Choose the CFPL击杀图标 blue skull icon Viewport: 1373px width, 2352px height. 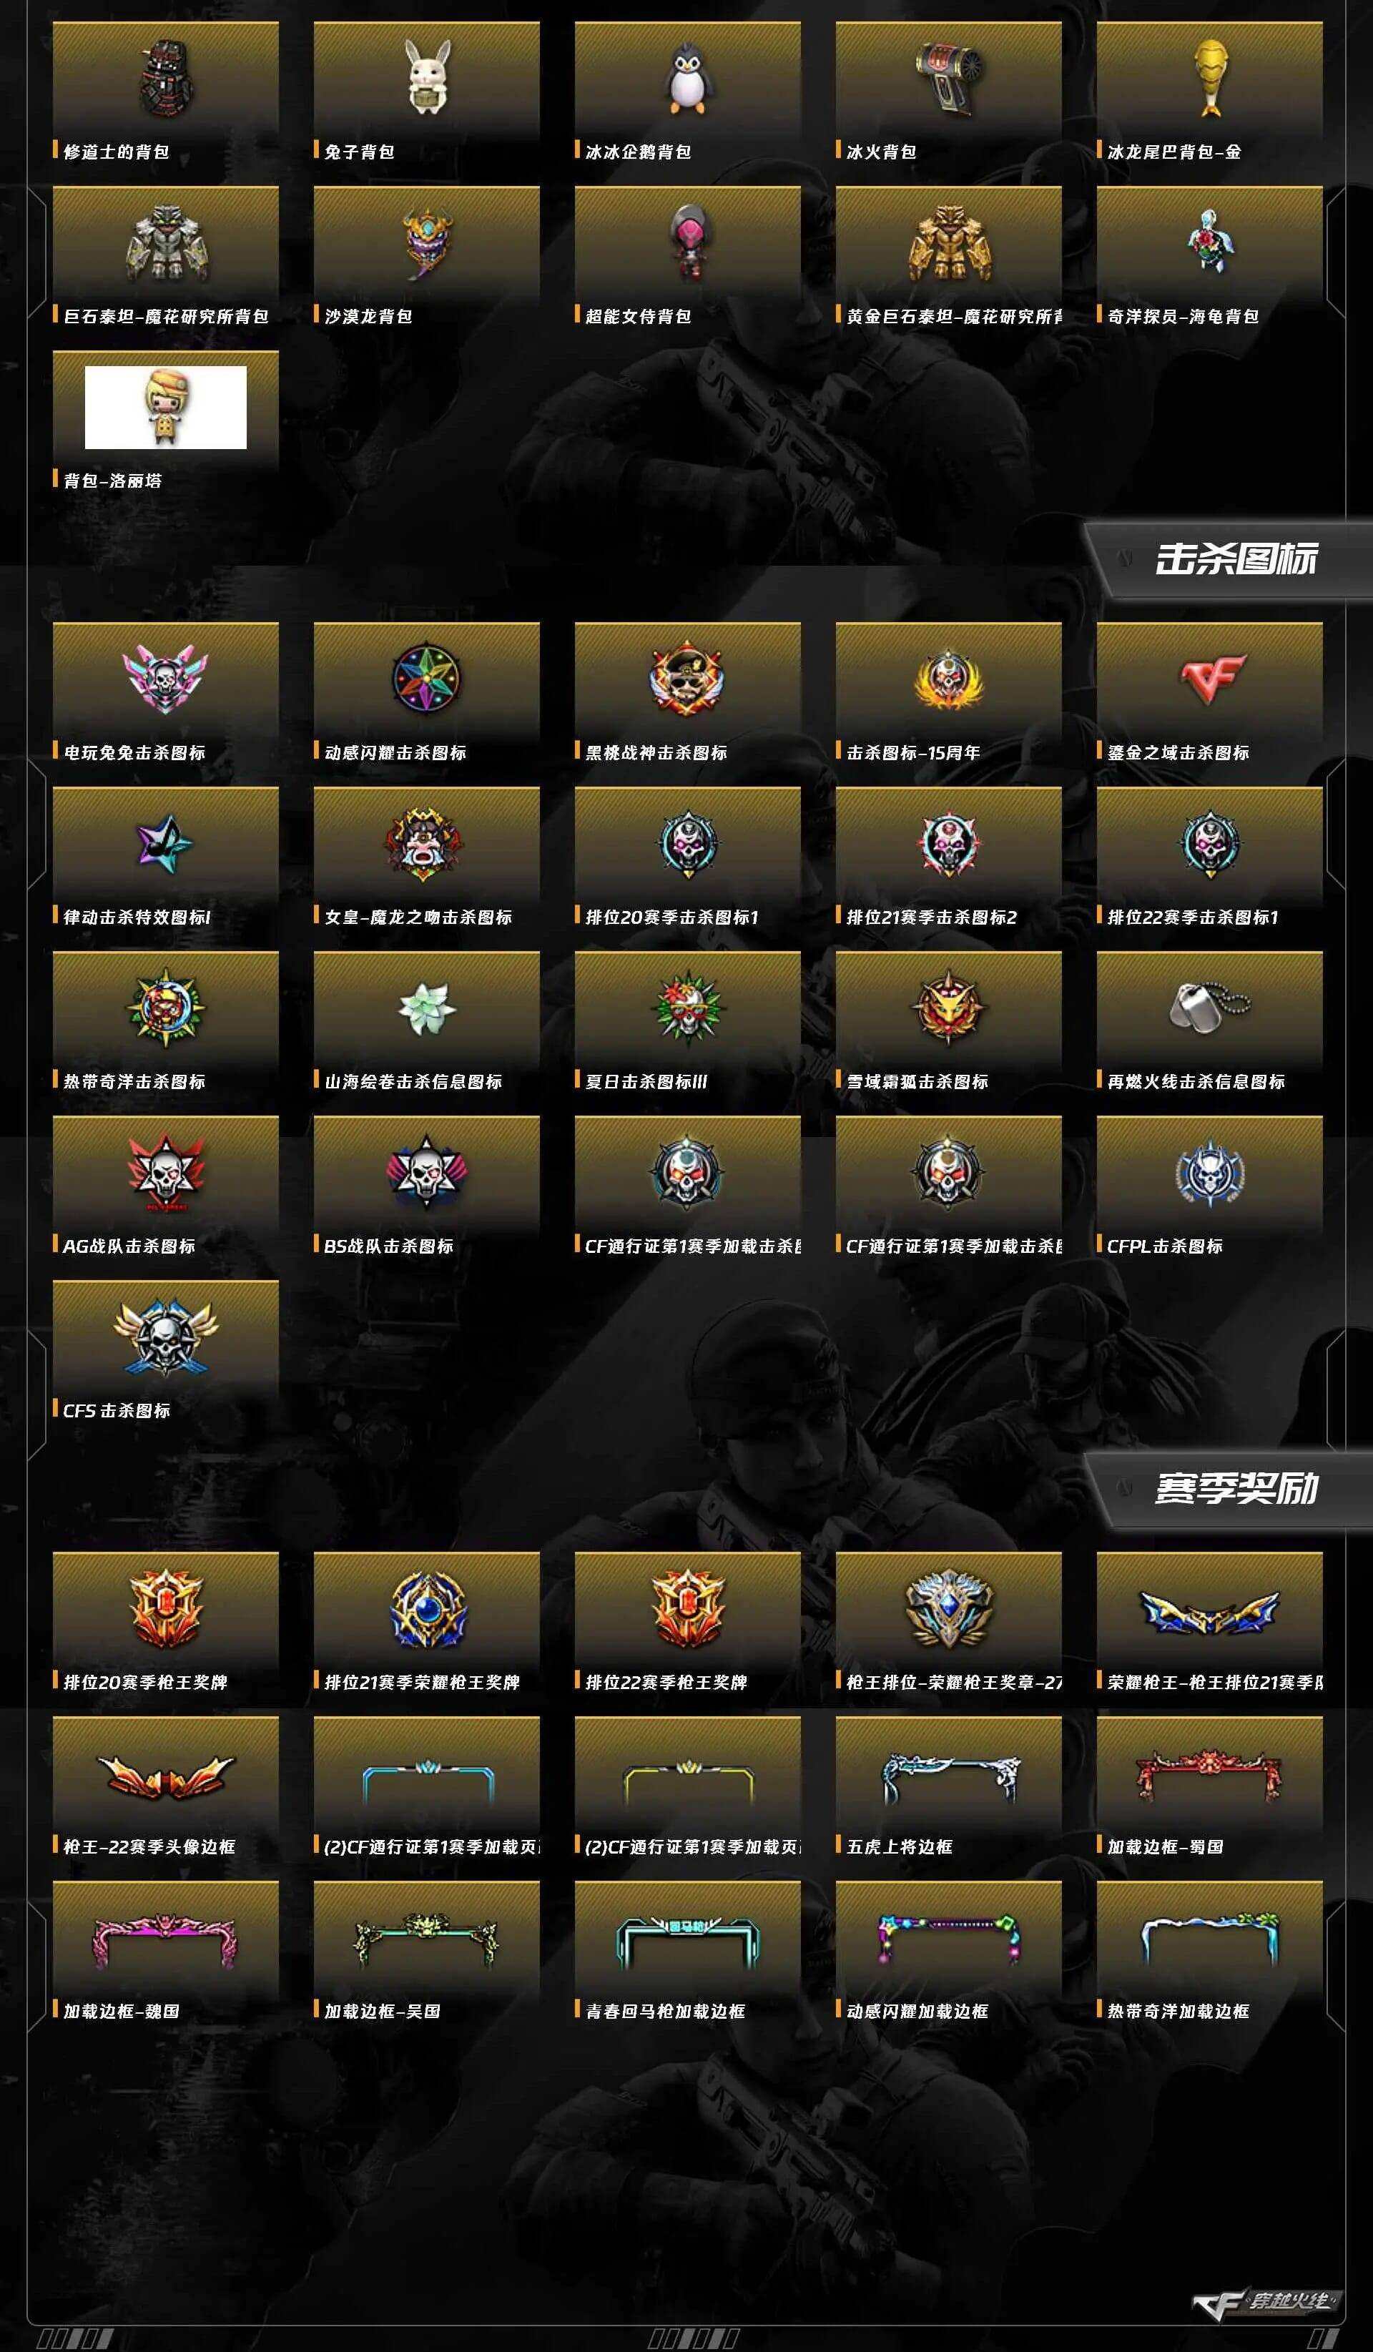point(1210,1172)
